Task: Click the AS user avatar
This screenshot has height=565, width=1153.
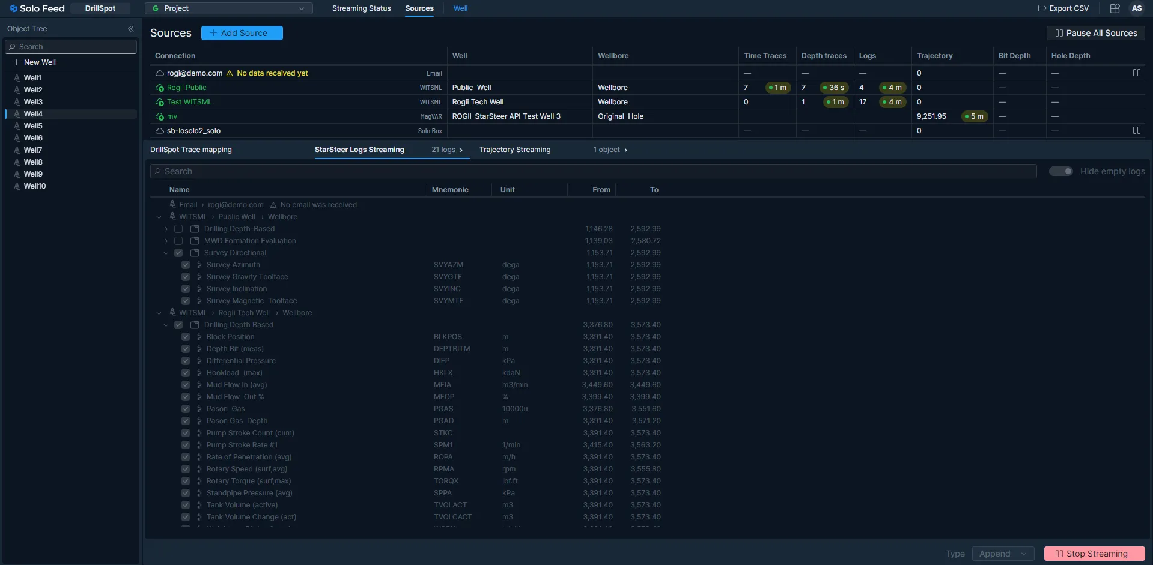Action: pyautogui.click(x=1136, y=8)
